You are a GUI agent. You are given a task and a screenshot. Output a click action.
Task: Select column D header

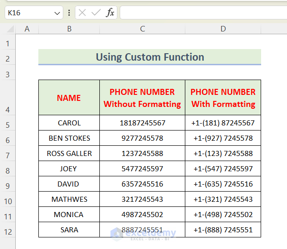(223, 29)
